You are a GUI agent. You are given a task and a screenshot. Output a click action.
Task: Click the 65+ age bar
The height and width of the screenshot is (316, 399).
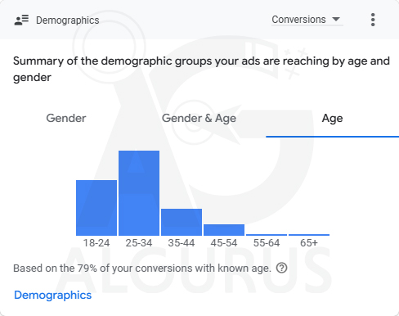click(309, 235)
